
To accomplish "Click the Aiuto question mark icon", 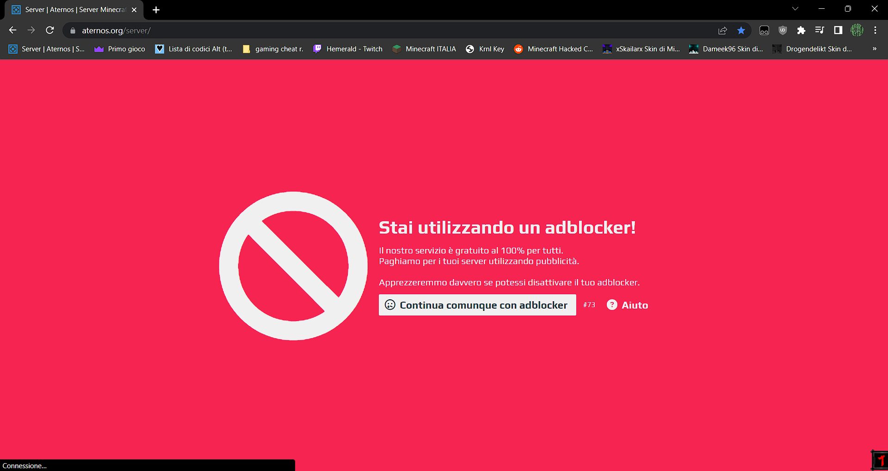I will point(612,305).
